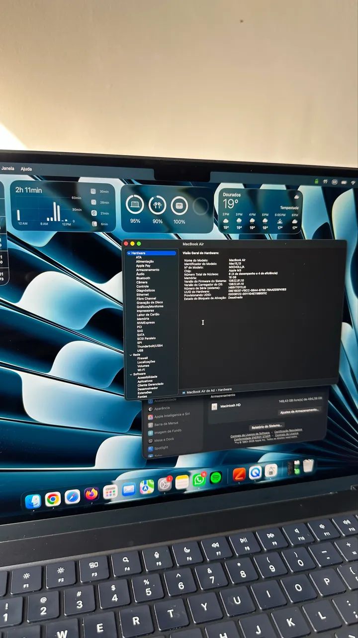
Task: Launch Spotify from the Dock
Action: (x=216, y=478)
